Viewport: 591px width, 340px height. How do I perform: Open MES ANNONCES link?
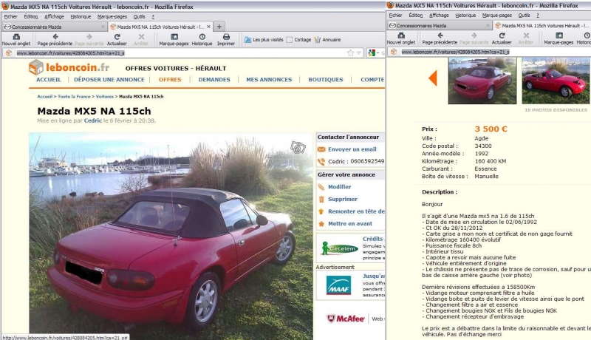pyautogui.click(x=269, y=80)
